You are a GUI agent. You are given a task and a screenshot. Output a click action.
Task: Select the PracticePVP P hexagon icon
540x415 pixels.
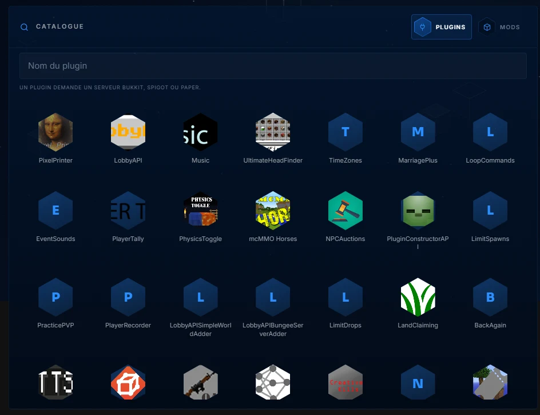[x=55, y=297]
